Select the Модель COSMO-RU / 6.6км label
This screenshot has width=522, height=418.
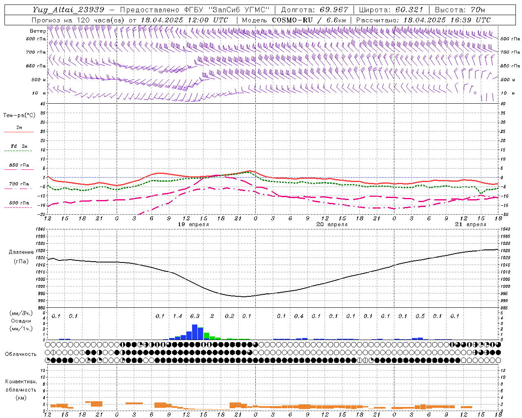coord(294,20)
